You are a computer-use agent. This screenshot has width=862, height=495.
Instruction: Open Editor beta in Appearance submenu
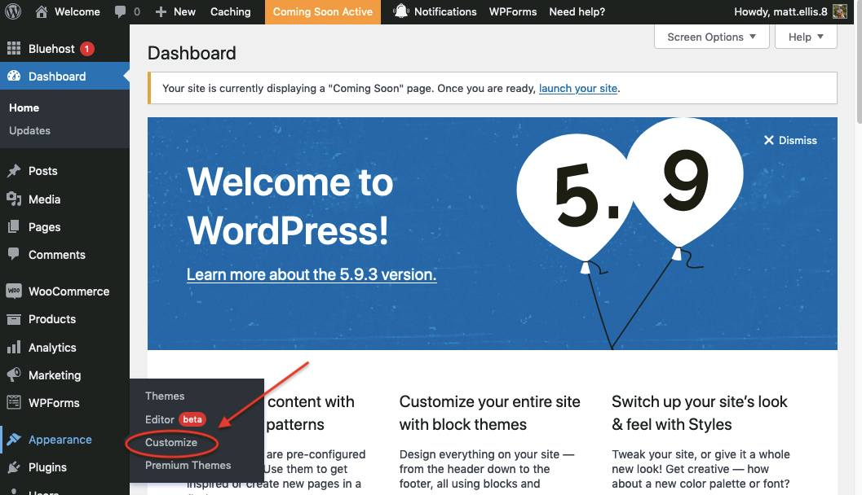click(175, 419)
